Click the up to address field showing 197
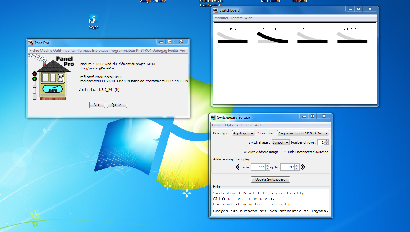 pos(287,167)
